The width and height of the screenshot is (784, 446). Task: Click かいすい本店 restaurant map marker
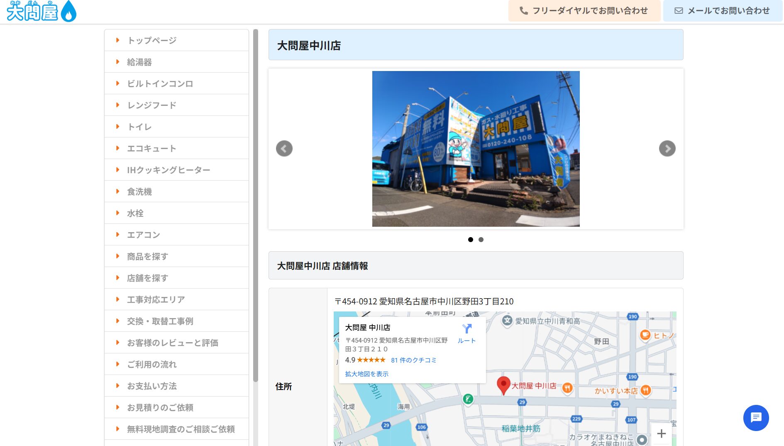(645, 390)
